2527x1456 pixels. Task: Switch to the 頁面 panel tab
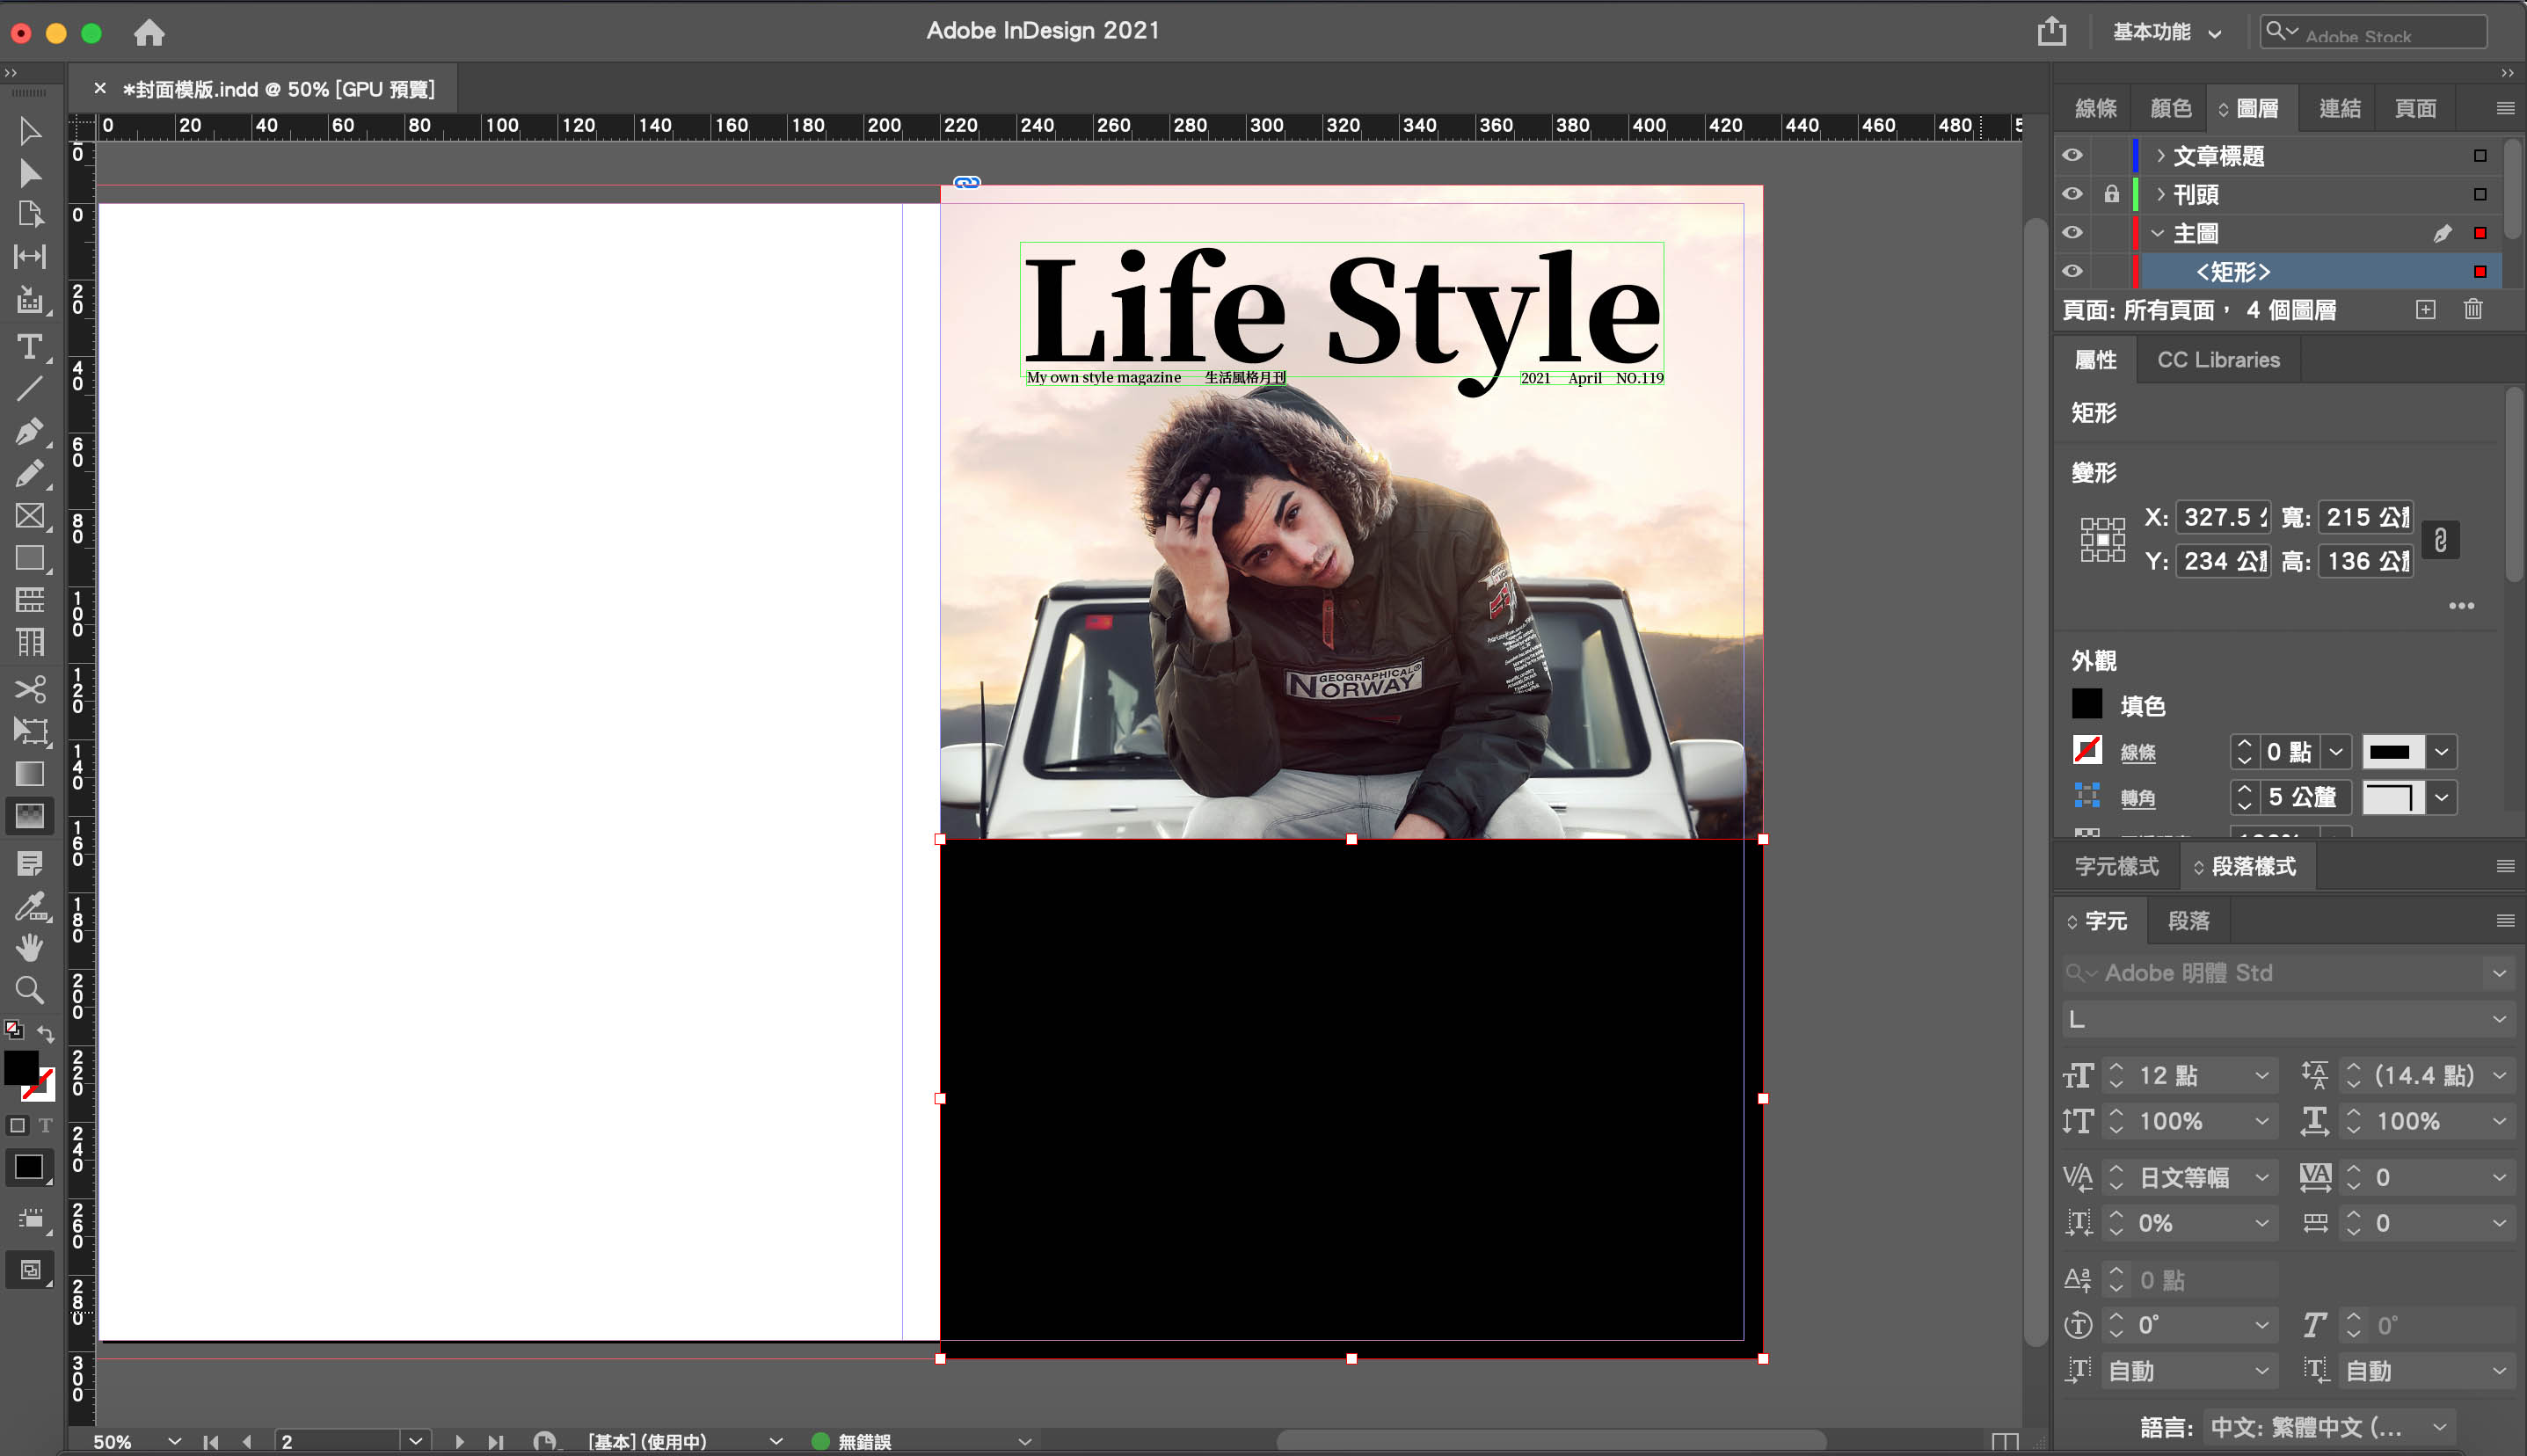2414,108
